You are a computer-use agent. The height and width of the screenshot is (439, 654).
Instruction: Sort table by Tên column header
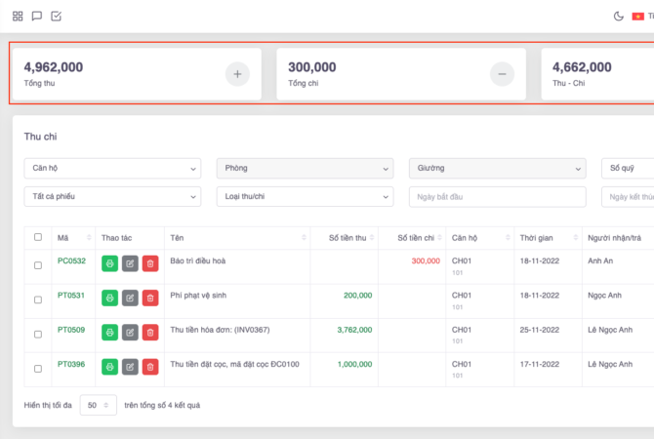point(236,237)
